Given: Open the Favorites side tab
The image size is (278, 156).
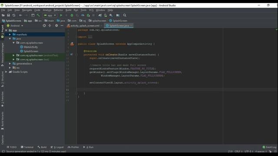Looking at the screenshot, I should [2, 99].
